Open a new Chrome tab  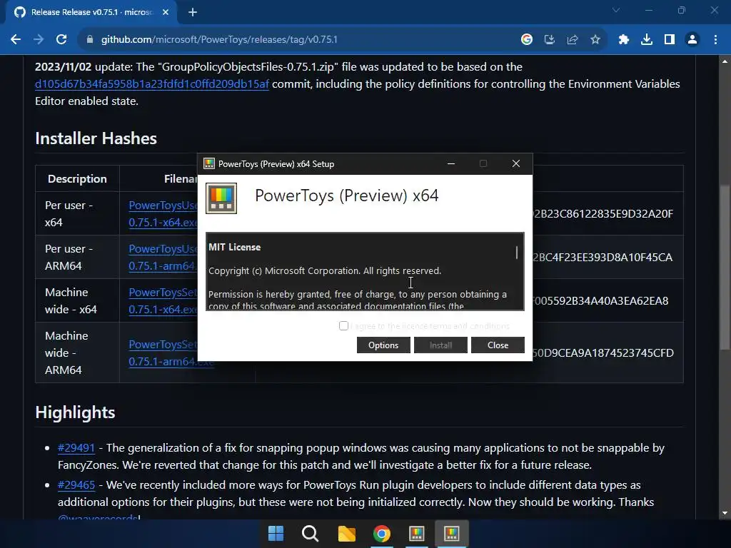(x=193, y=13)
